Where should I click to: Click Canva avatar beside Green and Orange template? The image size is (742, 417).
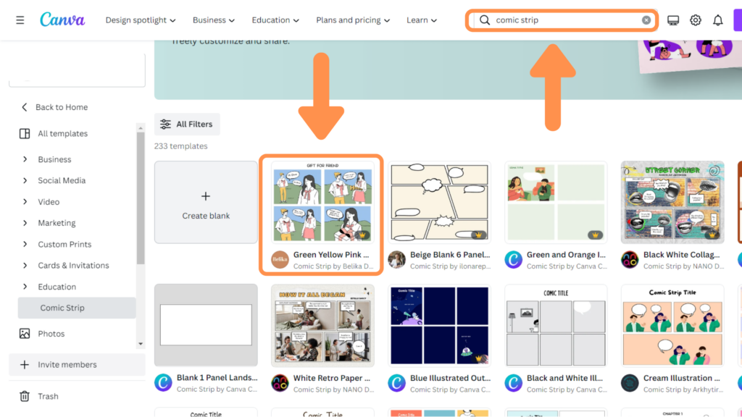(513, 260)
